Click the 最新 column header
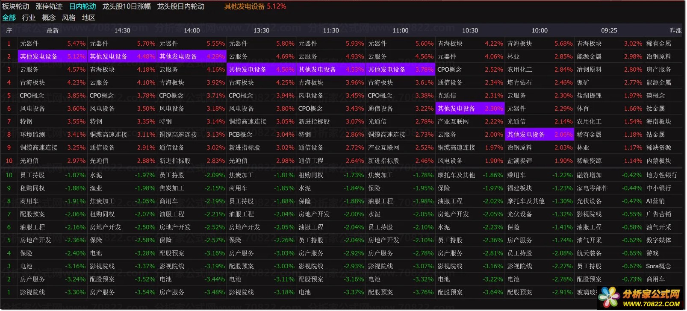The width and height of the screenshot is (687, 311). 53,30
